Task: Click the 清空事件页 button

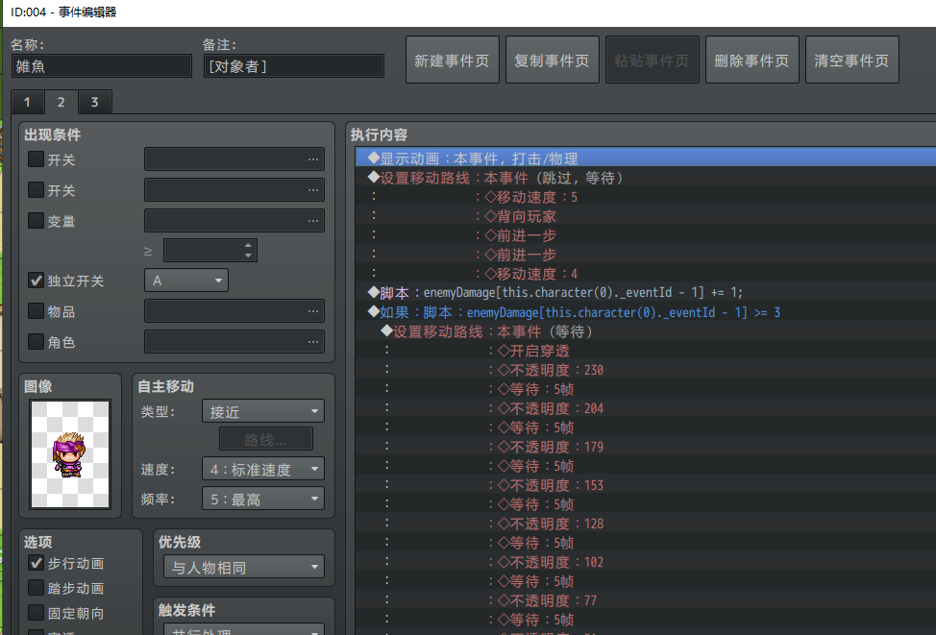Action: pos(851,60)
